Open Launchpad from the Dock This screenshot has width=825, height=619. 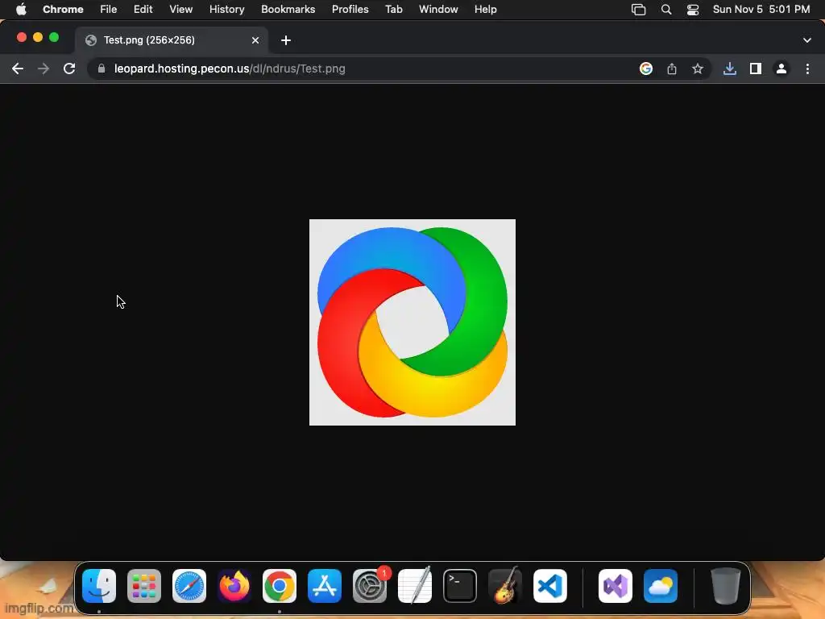click(x=144, y=586)
